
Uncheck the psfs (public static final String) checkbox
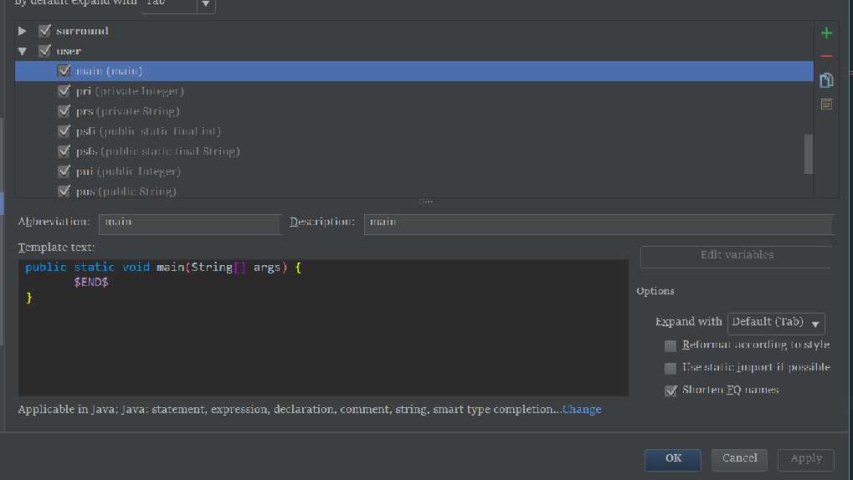point(64,151)
